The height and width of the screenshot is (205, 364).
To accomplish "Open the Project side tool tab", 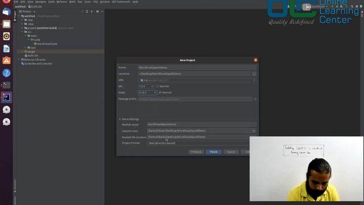I will click(15, 16).
